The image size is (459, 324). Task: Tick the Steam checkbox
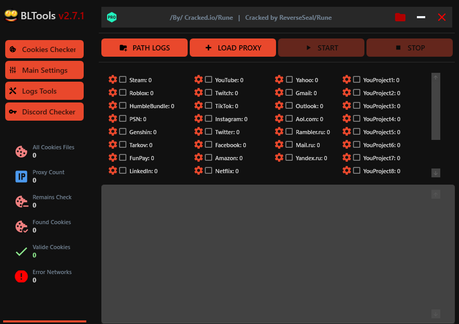pos(123,80)
